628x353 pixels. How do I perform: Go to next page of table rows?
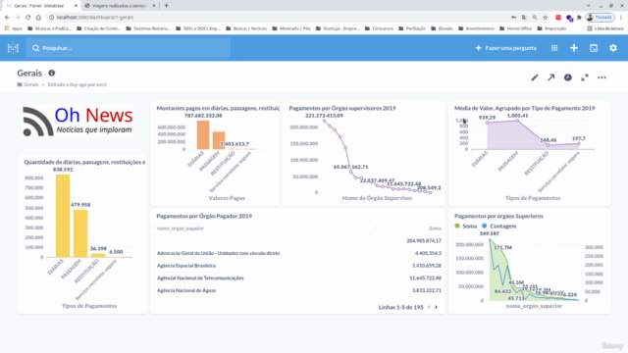click(x=436, y=307)
